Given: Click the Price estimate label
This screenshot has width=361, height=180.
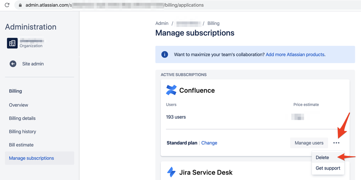Looking at the screenshot, I should [306, 105].
